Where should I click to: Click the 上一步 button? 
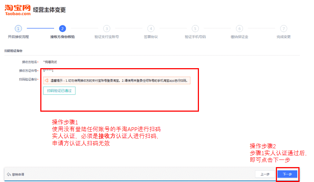pyautogui.click(x=265, y=174)
